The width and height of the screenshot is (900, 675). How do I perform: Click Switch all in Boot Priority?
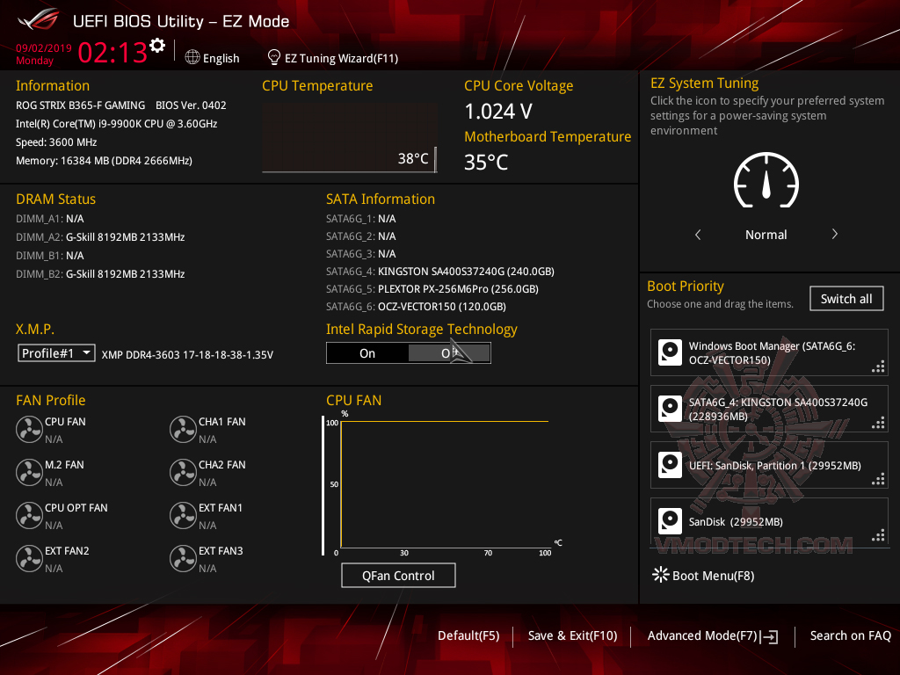(x=846, y=298)
